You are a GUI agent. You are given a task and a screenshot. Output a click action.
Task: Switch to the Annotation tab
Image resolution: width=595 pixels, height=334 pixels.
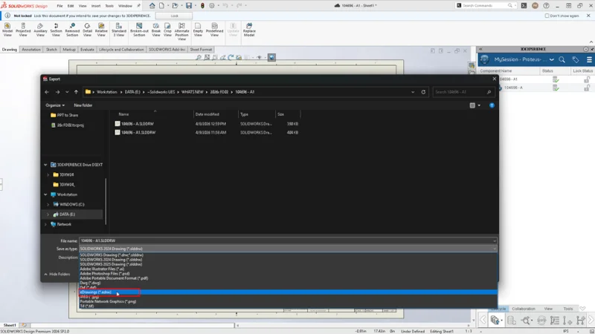click(x=31, y=49)
